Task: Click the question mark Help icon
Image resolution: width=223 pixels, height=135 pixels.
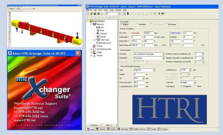Action: click(x=159, y=14)
